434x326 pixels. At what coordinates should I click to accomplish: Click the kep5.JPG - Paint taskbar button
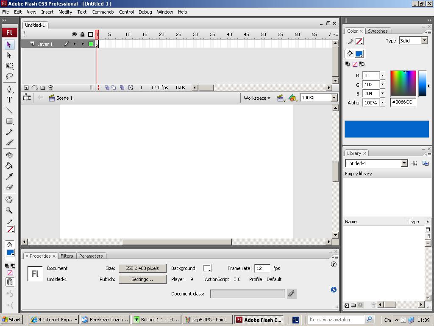[207, 320]
